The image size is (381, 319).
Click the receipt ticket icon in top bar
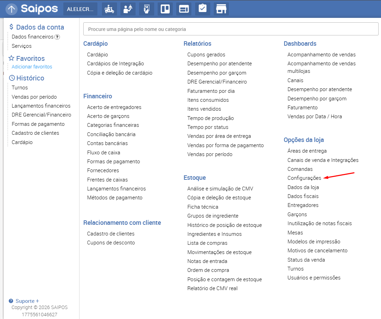pos(147,9)
